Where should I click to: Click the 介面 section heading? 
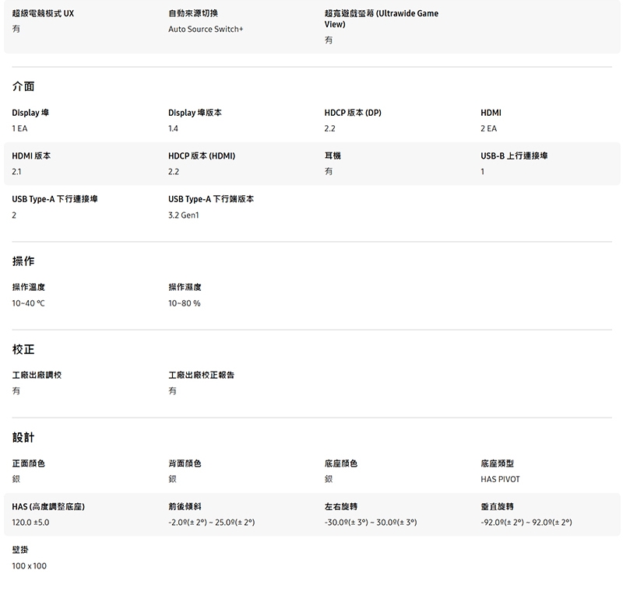pyautogui.click(x=23, y=86)
